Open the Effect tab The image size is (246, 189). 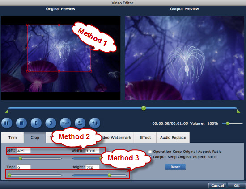(x=145, y=137)
